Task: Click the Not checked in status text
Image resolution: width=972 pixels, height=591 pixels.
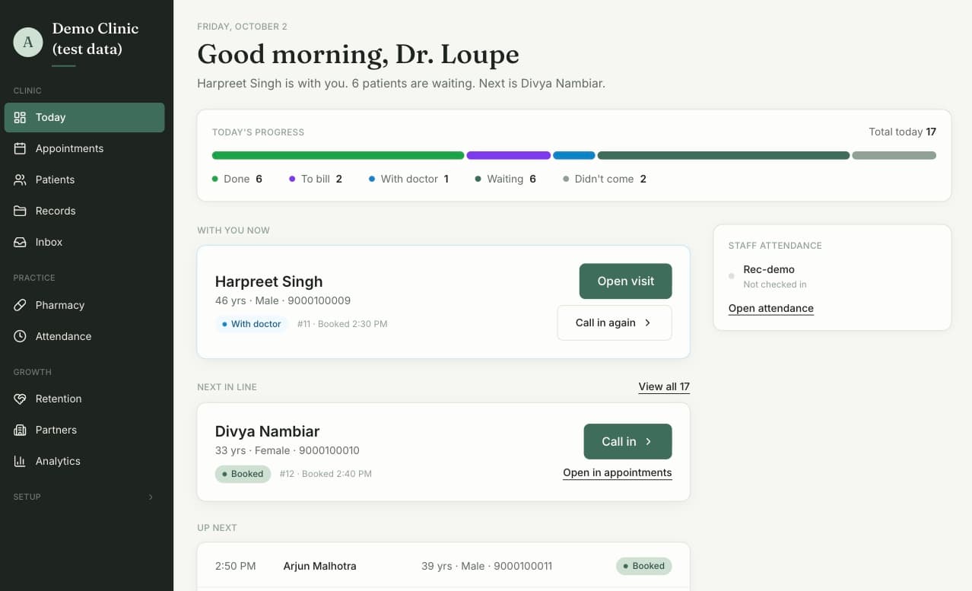Action: [x=775, y=284]
